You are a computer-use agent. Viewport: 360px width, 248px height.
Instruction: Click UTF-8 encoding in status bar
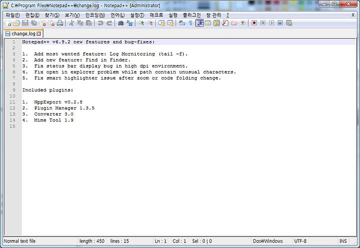click(300, 241)
